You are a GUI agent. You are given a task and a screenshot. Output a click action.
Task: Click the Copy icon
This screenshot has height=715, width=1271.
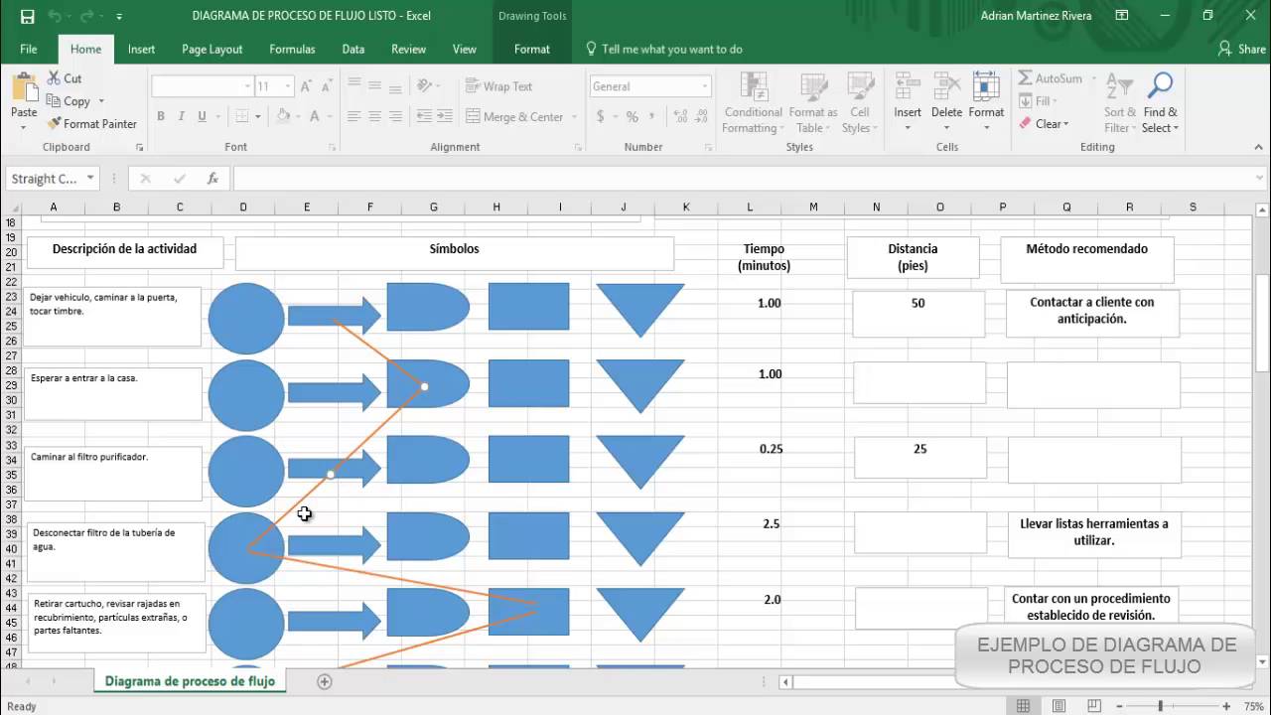tap(54, 101)
